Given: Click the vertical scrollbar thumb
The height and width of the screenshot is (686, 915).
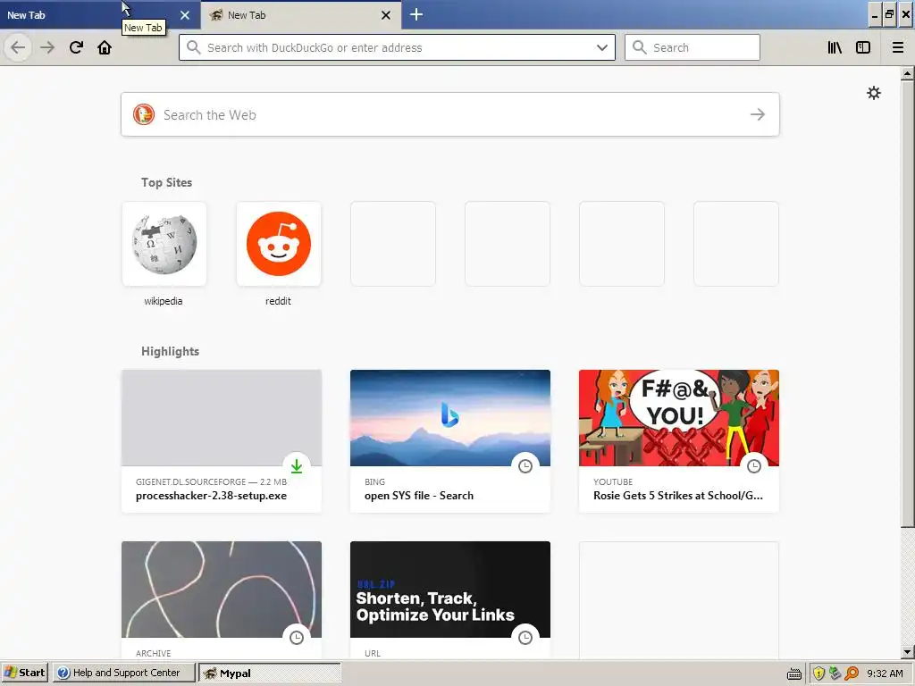Looking at the screenshot, I should pos(907,304).
